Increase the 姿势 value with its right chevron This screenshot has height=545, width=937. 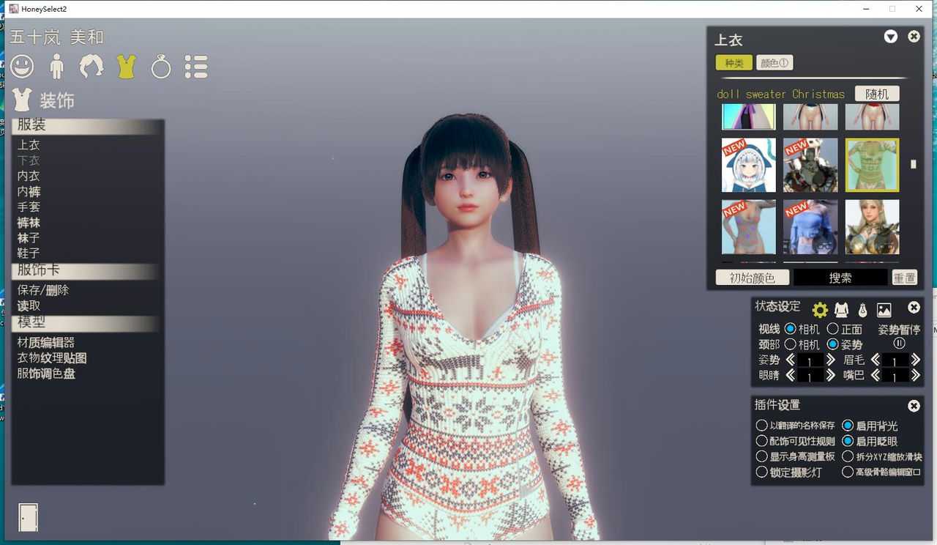pyautogui.click(x=829, y=360)
